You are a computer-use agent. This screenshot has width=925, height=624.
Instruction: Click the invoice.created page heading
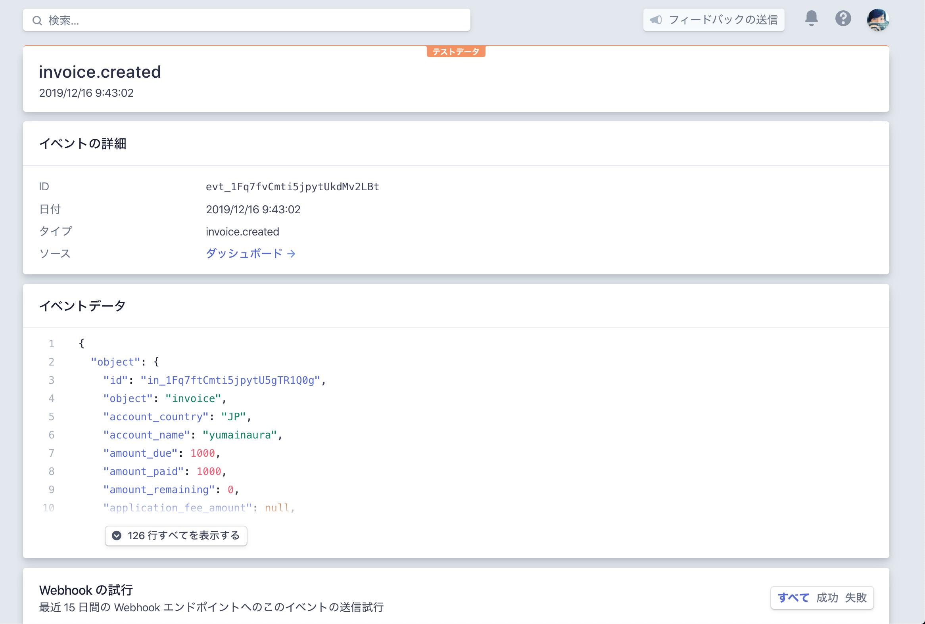100,72
